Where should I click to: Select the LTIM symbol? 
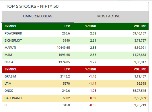click(8, 84)
